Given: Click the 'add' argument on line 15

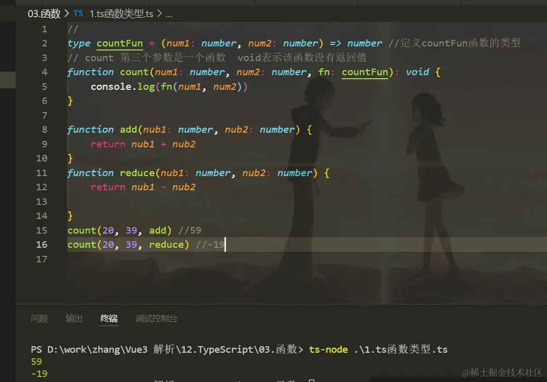Looking at the screenshot, I should click(x=158, y=230).
